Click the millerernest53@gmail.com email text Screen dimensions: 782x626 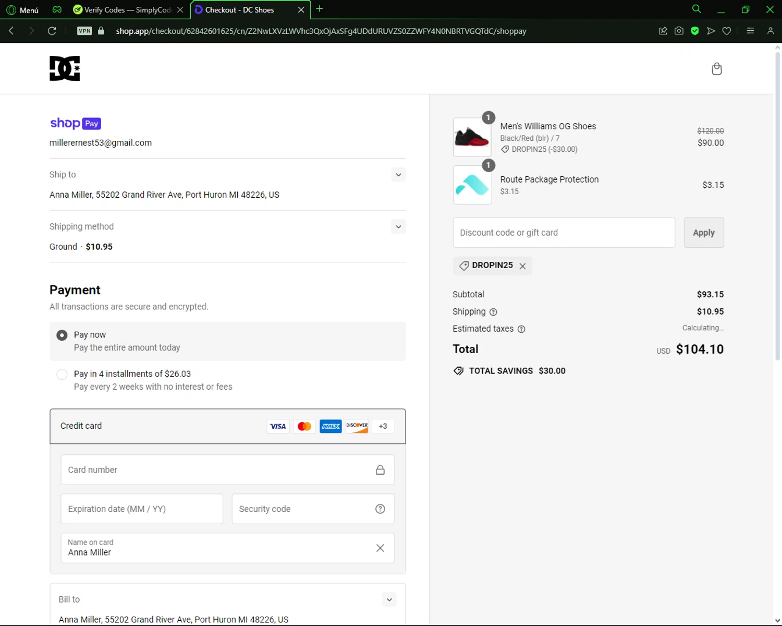101,143
